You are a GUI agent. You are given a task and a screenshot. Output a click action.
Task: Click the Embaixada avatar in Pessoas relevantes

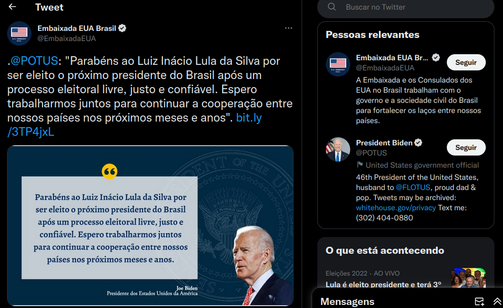[338, 64]
